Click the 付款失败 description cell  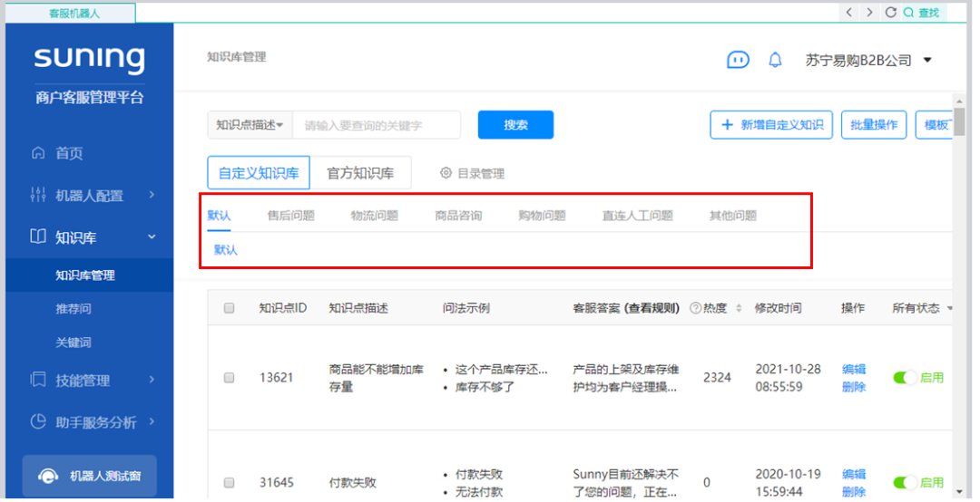click(x=352, y=483)
